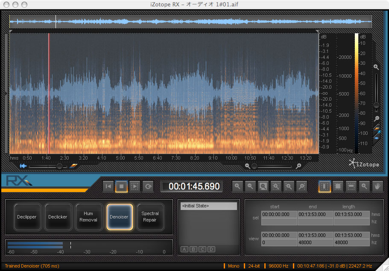Click the vertical zoom slider knob
Viewport: 389px width, 271px height.
pyautogui.click(x=376, y=105)
